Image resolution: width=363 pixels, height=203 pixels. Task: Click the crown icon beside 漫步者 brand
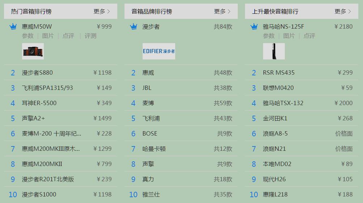(134, 26)
